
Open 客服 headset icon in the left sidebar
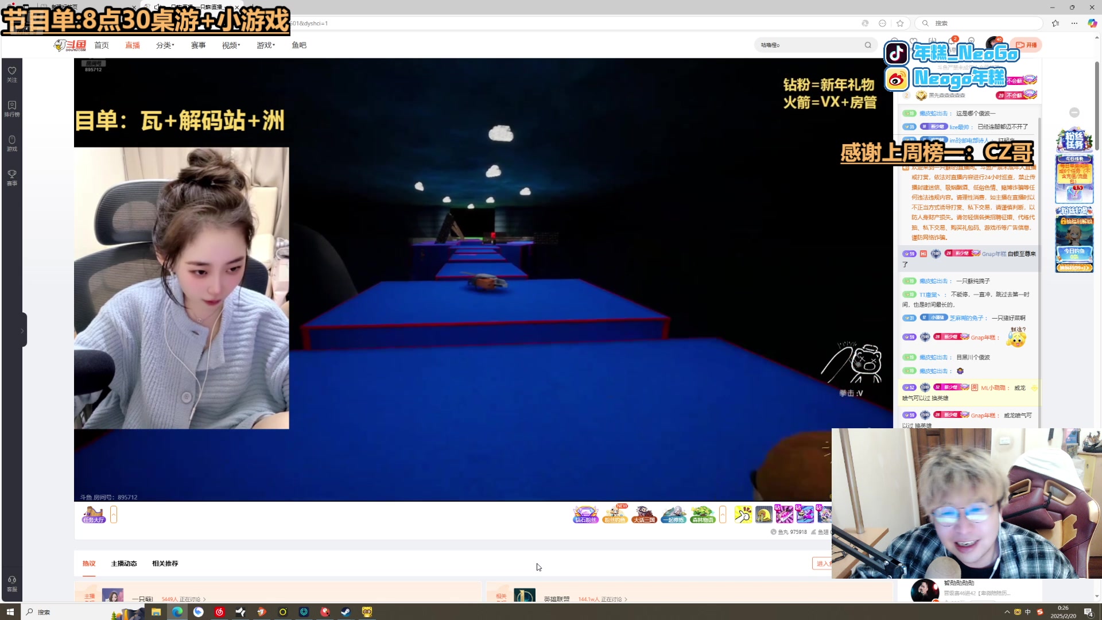tap(12, 583)
